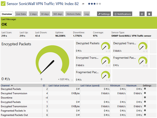Viewport: 157px width, 118px height.
Task: Set priority to fifth star
Action: [x=100, y=4]
